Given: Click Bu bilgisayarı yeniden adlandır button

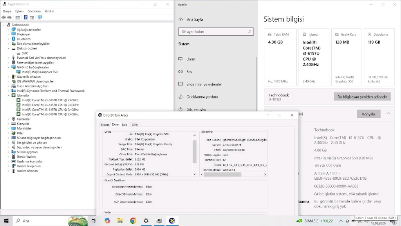Looking at the screenshot, I should (362, 97).
